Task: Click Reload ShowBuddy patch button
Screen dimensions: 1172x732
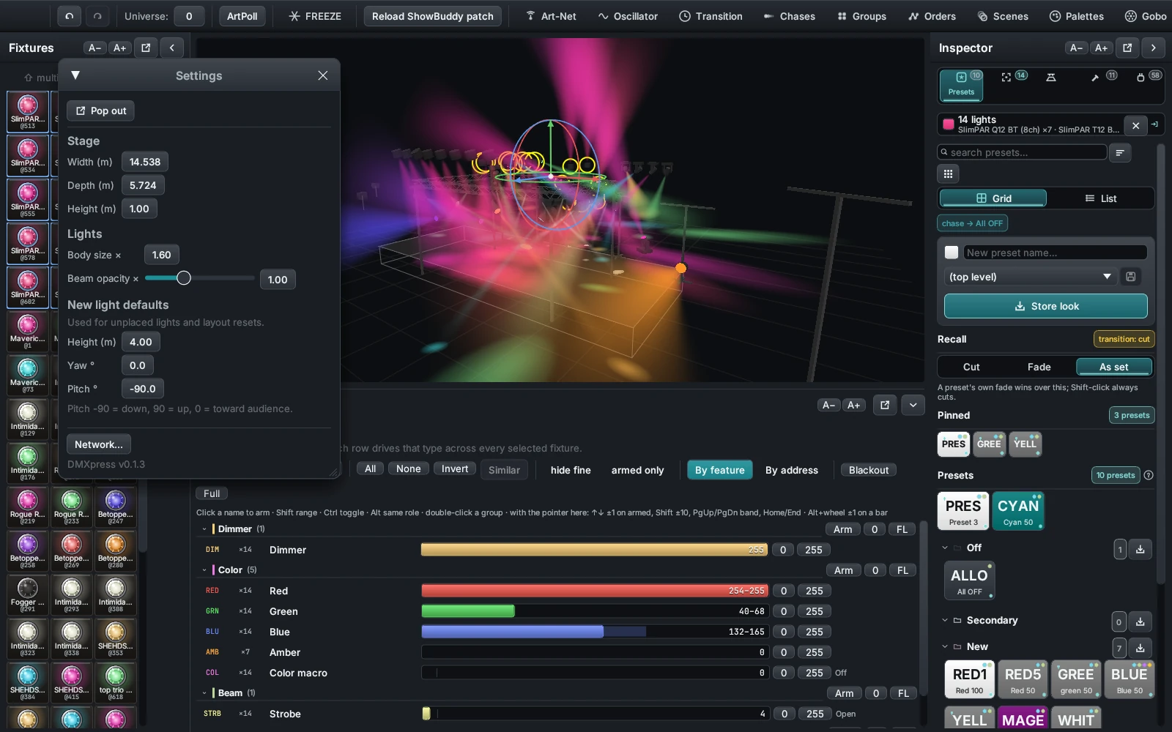Action: tap(432, 16)
